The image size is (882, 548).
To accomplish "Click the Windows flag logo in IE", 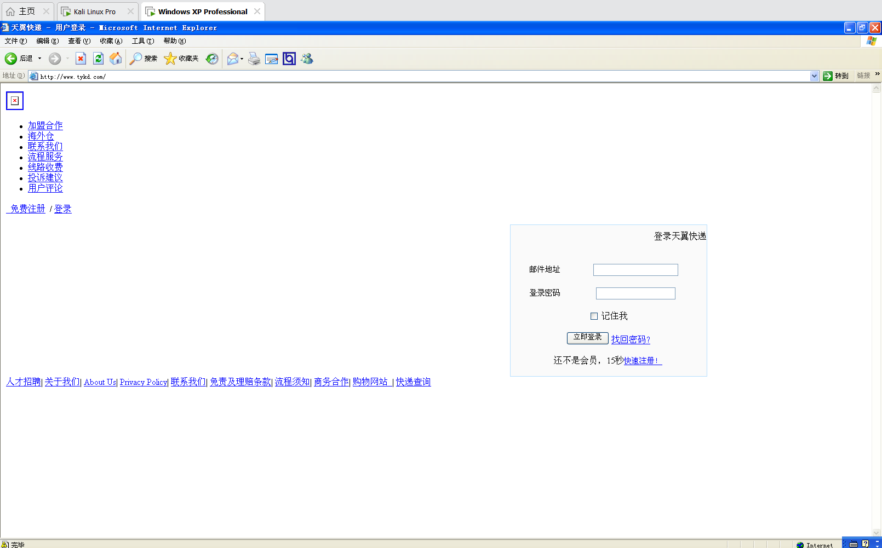I will 872,41.
